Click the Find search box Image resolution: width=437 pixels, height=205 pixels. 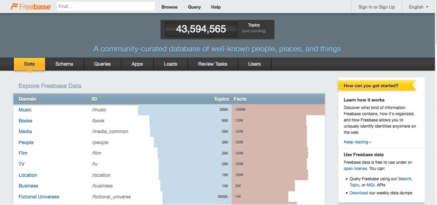(x=106, y=7)
